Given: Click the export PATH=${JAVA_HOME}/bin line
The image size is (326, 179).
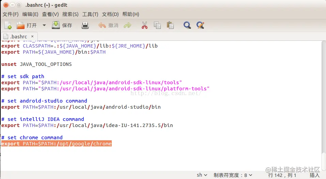Looking at the screenshot, I should (x=53, y=52).
